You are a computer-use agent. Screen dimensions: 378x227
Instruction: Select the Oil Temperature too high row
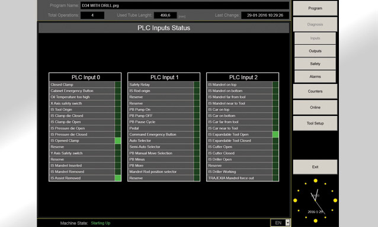pyautogui.click(x=85, y=97)
